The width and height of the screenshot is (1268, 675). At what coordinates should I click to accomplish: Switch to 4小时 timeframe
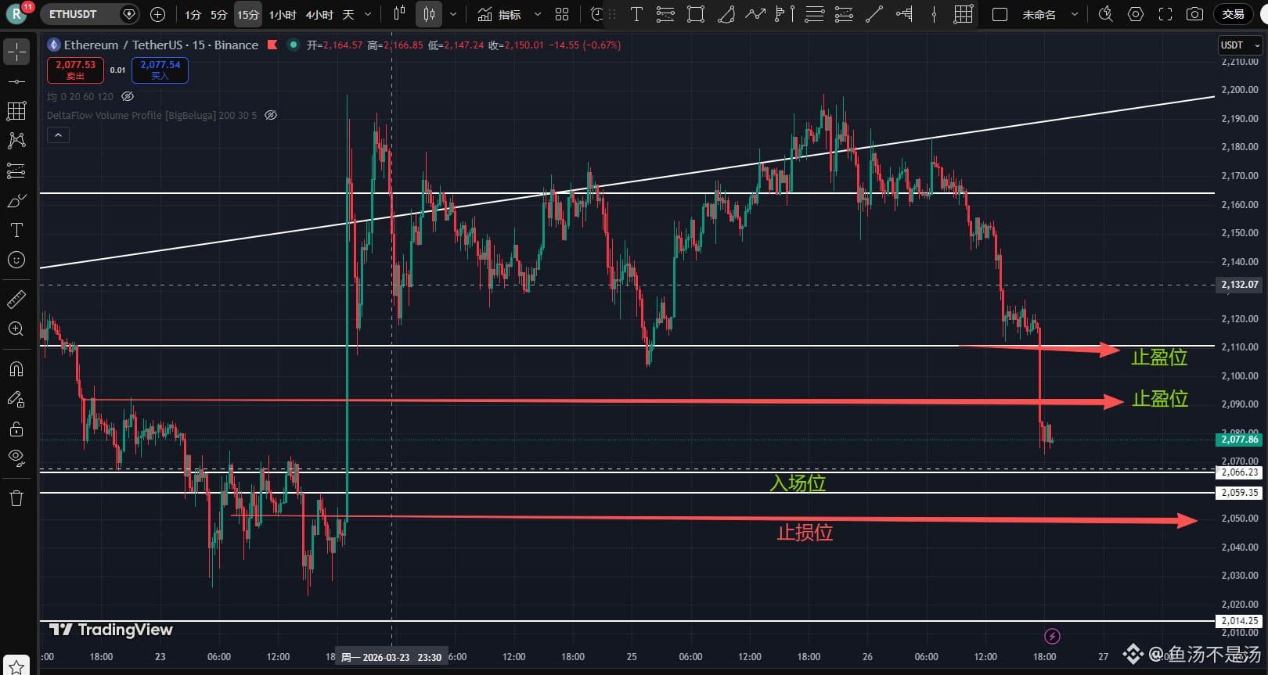(319, 14)
